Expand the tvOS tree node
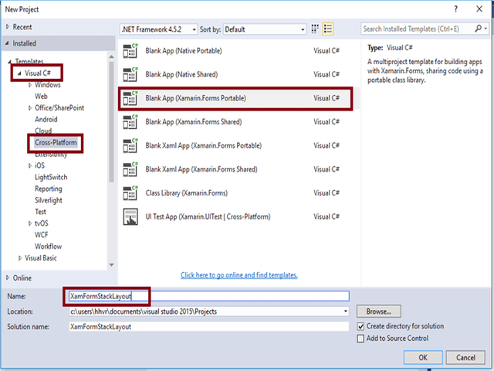The width and height of the screenshot is (494, 371). click(30, 223)
